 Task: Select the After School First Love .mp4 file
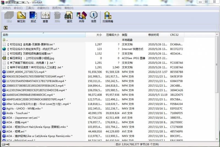(38, 104)
